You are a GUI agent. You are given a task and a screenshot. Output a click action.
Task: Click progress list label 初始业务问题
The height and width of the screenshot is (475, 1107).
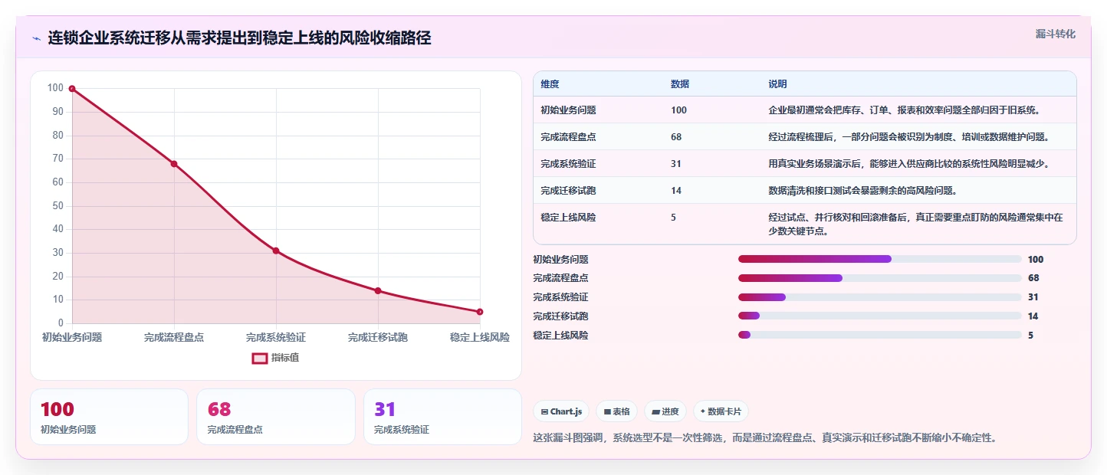tap(560, 260)
